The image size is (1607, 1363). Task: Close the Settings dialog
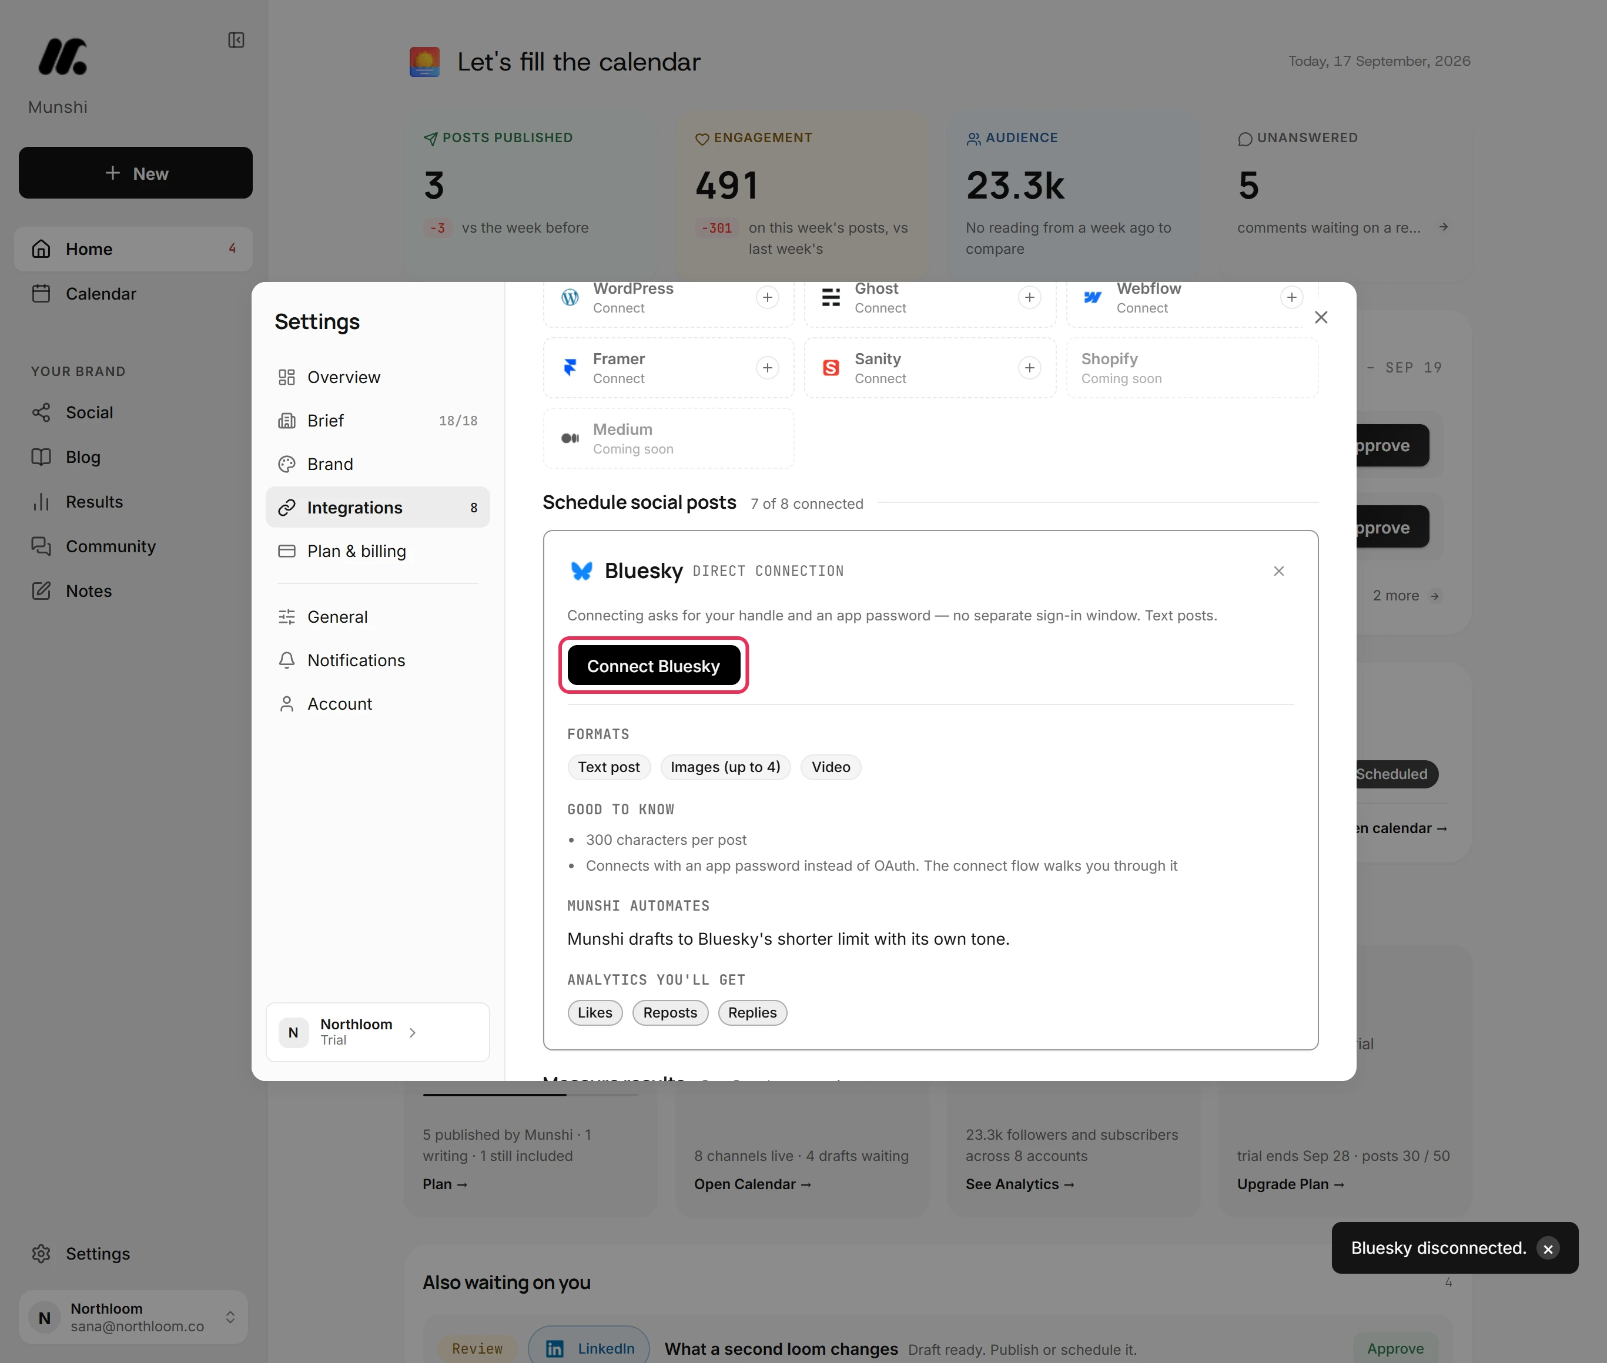coord(1321,318)
